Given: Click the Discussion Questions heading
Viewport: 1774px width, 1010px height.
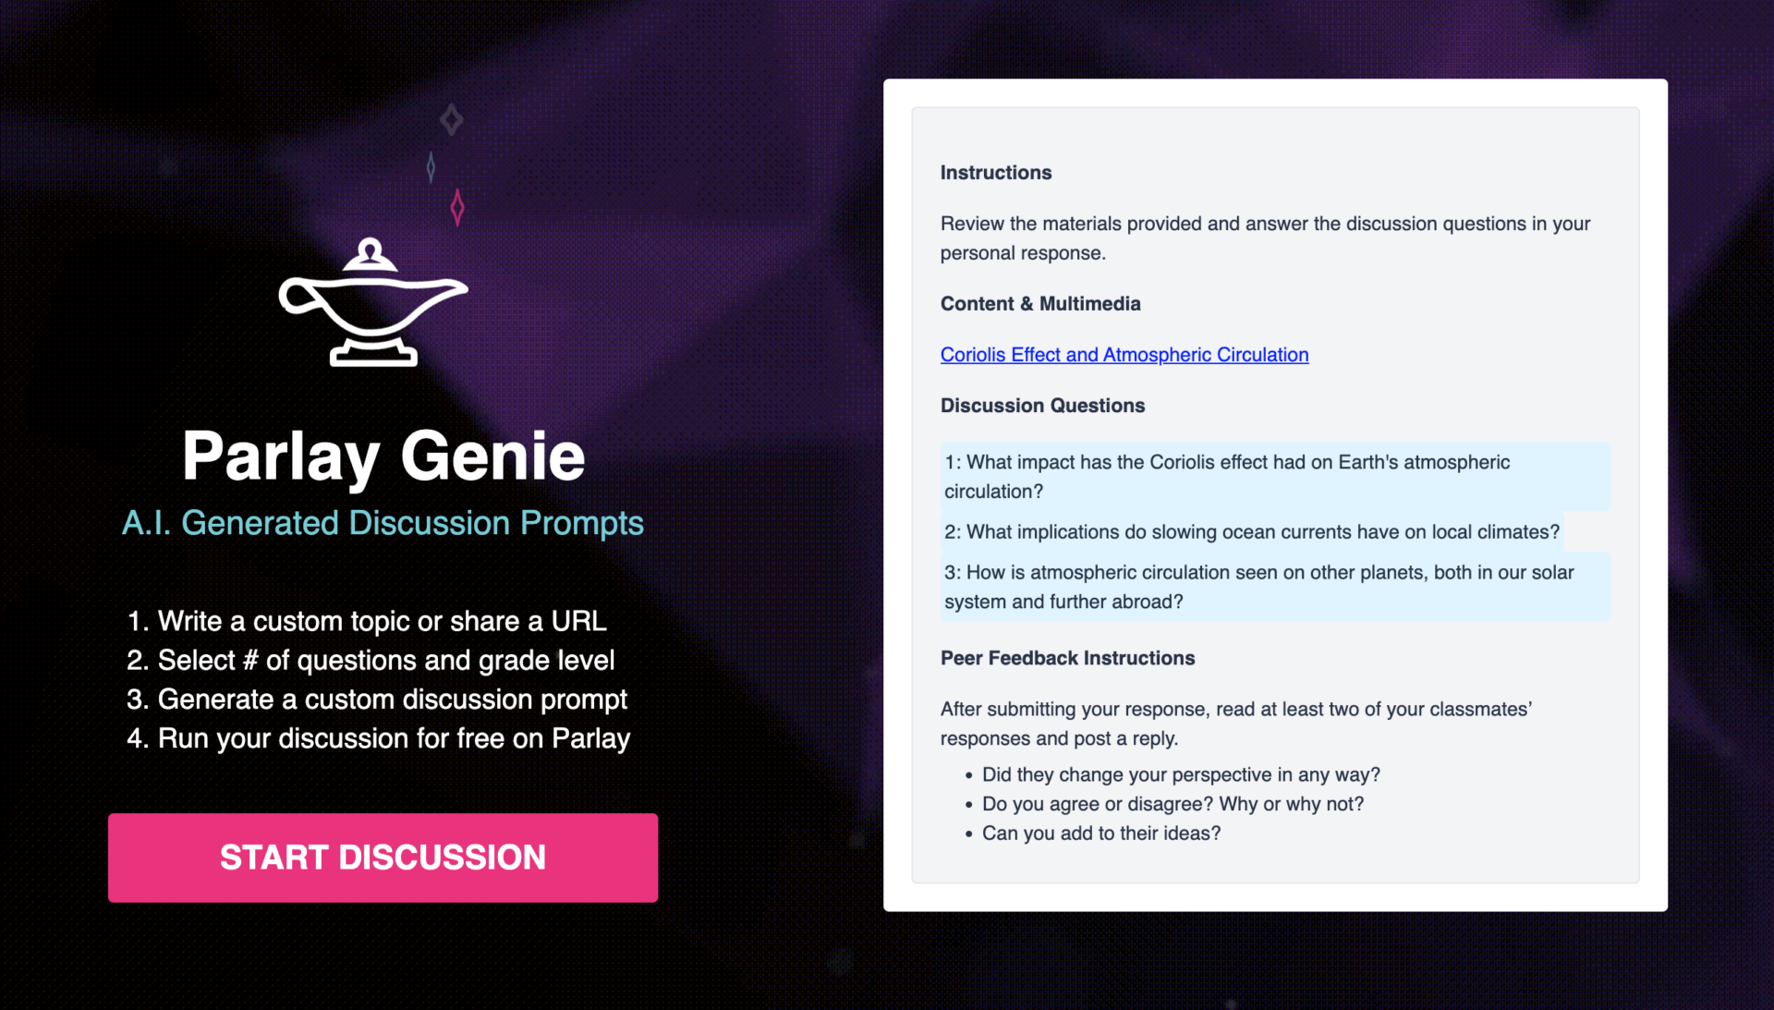Looking at the screenshot, I should pos(1042,406).
